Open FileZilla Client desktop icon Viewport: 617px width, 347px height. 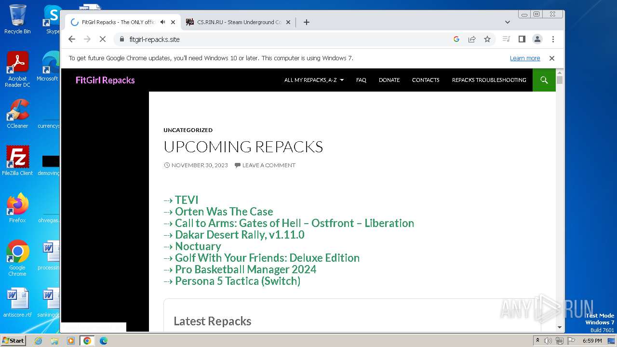[17, 161]
